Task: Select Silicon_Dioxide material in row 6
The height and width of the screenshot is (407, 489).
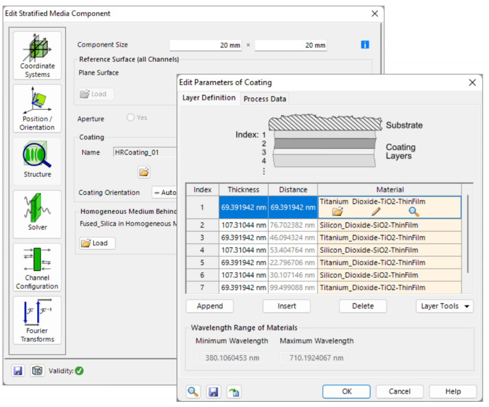Action: click(389, 275)
